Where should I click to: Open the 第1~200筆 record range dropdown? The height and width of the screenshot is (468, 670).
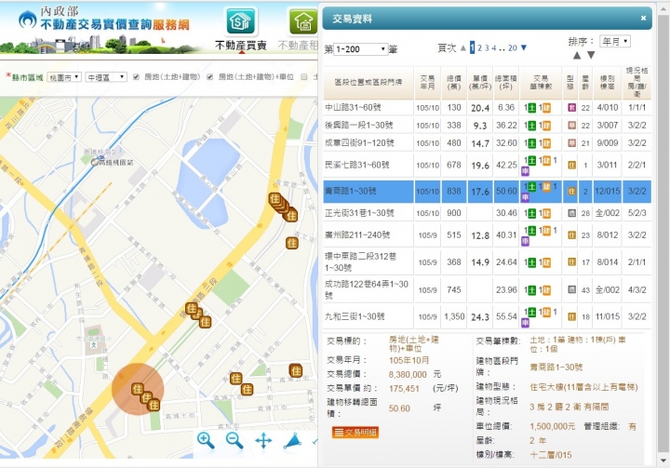(x=360, y=49)
